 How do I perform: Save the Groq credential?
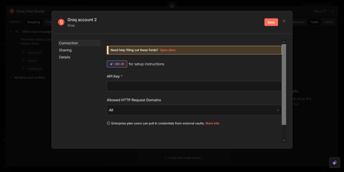click(x=271, y=22)
